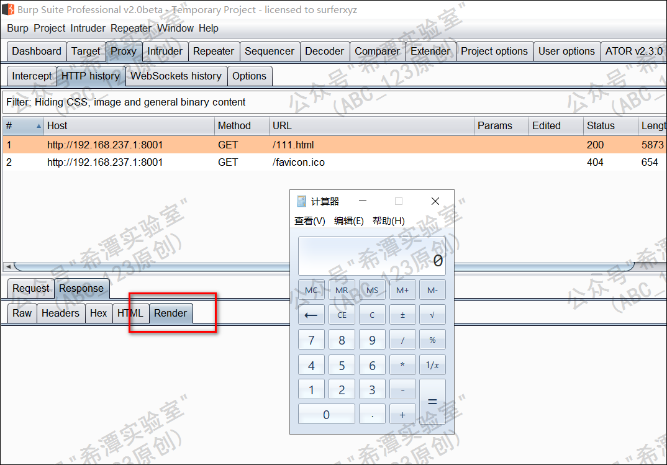Image resolution: width=667 pixels, height=465 pixels.
Task: Click the calculator equals key
Action: click(x=433, y=402)
